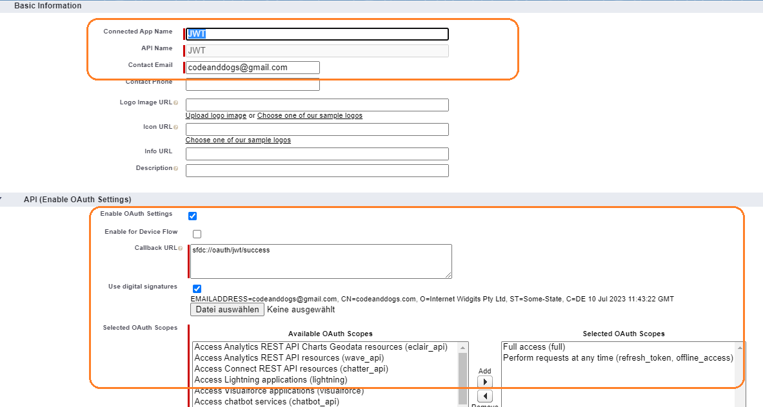The image size is (763, 407).
Task: Click the Add arrow to add scope
Action: coord(484,381)
